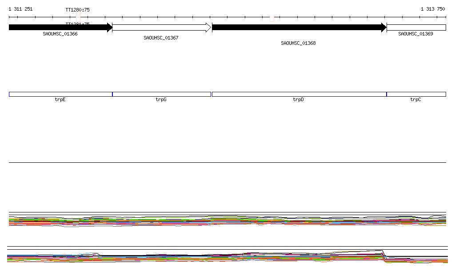This screenshot has width=455, height=271.
Task: Click the TT1280:75 text label
Action: click(x=77, y=10)
